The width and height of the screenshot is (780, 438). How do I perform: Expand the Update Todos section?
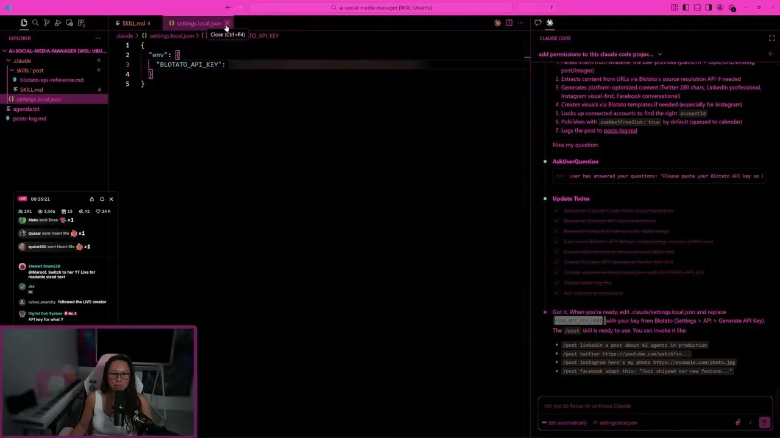(571, 198)
